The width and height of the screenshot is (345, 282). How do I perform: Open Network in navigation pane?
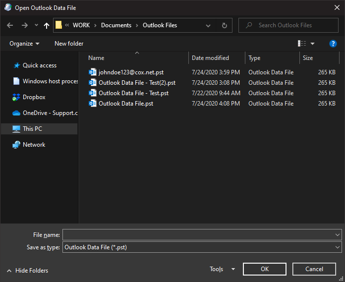[x=34, y=145]
